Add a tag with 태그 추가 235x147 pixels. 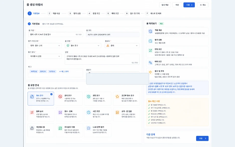(64, 71)
